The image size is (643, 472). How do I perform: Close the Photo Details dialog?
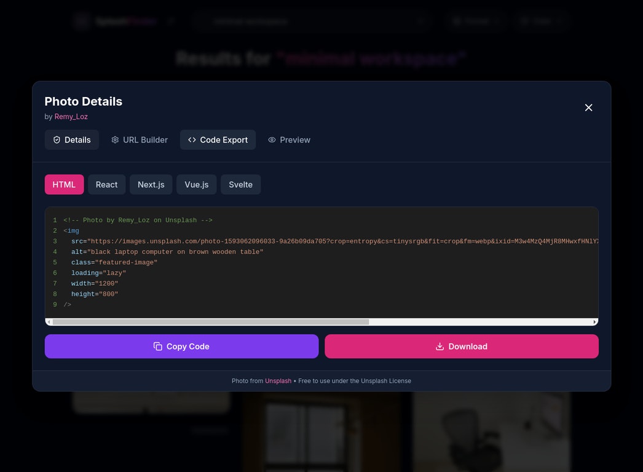point(588,107)
